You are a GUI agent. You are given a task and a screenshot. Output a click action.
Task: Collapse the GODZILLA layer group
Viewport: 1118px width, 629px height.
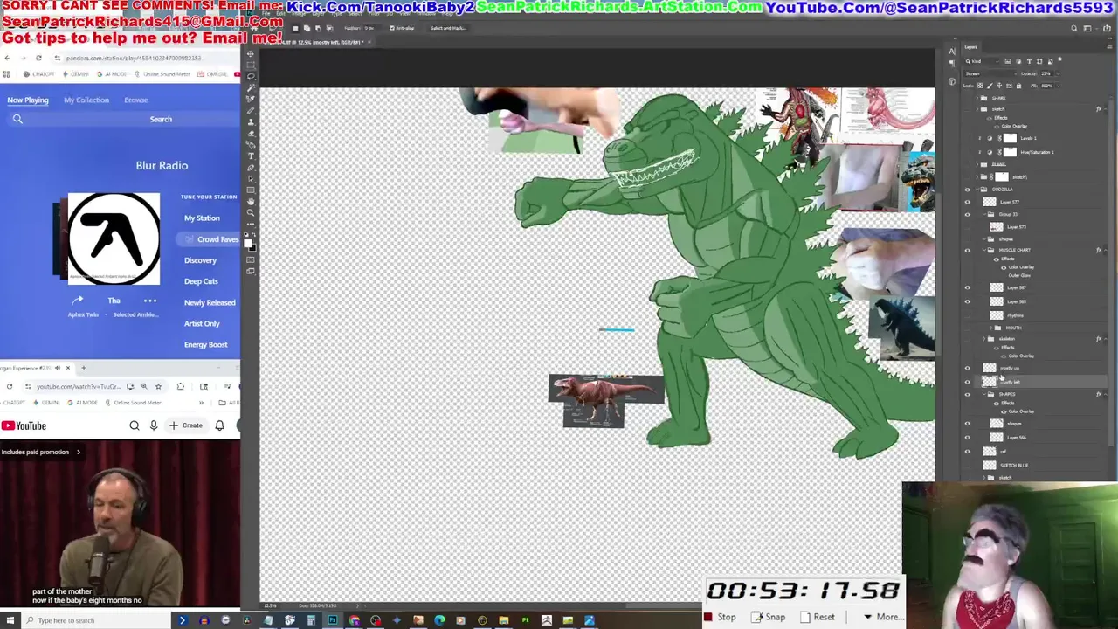977,190
